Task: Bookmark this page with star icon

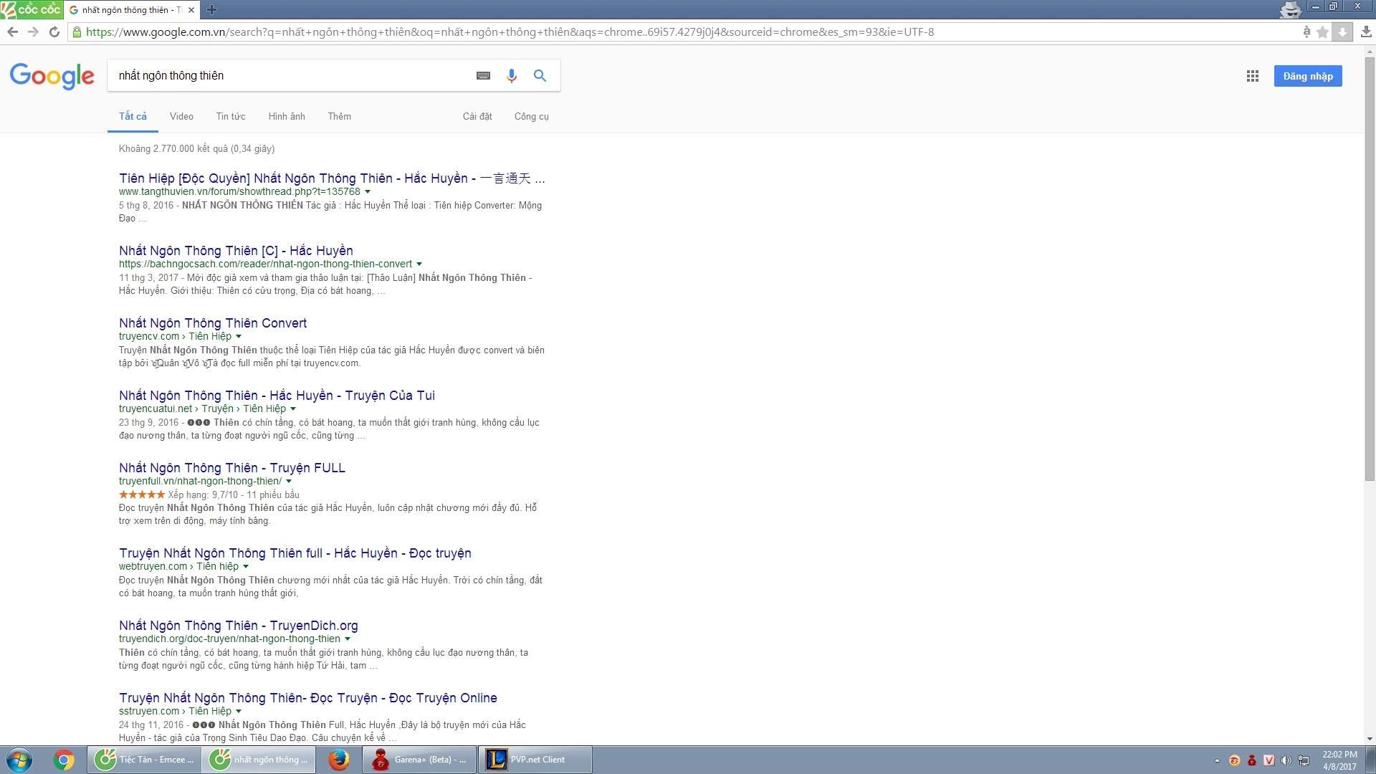Action: tap(1322, 32)
